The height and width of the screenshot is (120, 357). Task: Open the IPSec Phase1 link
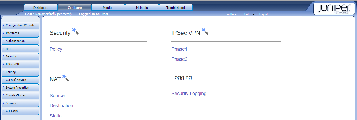click(179, 49)
